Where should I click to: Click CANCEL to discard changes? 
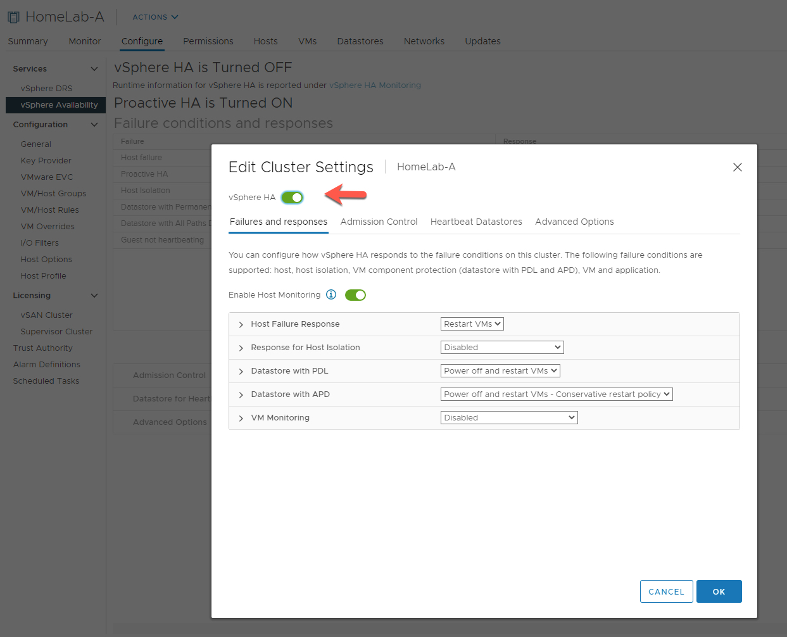coord(666,591)
